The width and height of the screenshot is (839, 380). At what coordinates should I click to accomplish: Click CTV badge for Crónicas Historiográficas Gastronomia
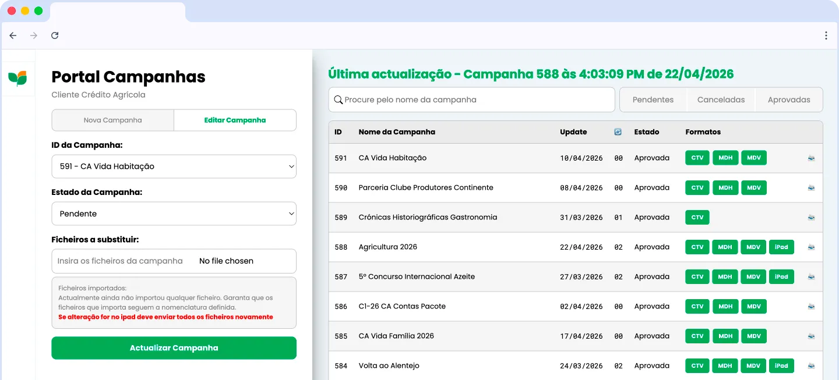click(697, 217)
